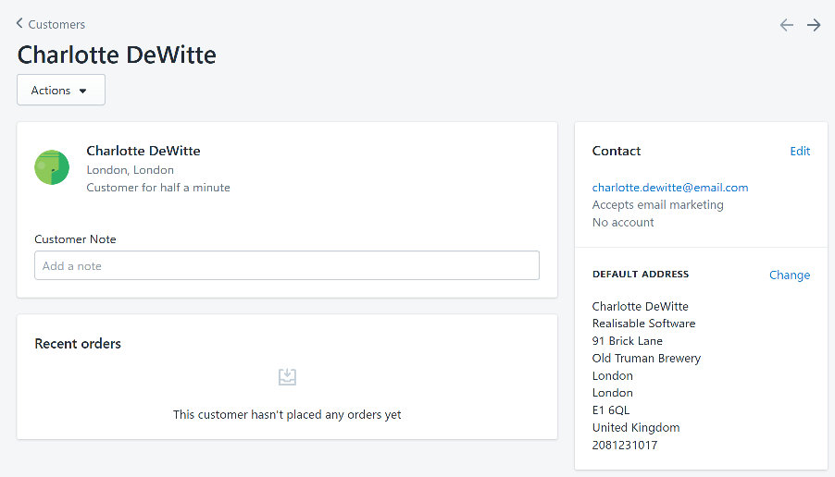Click the Contact section heading
835x477 pixels.
click(617, 151)
